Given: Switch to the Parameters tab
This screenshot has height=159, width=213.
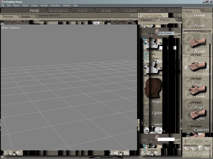Looking at the screenshot, I should click(x=146, y=20).
